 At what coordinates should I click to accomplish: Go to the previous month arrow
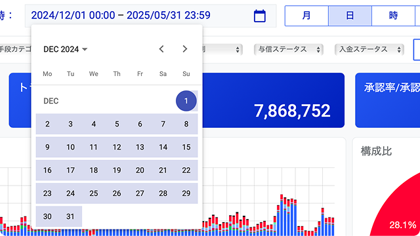[x=161, y=49]
